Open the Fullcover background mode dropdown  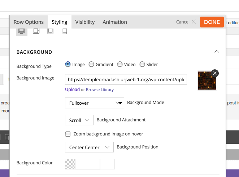pyautogui.click(x=94, y=103)
